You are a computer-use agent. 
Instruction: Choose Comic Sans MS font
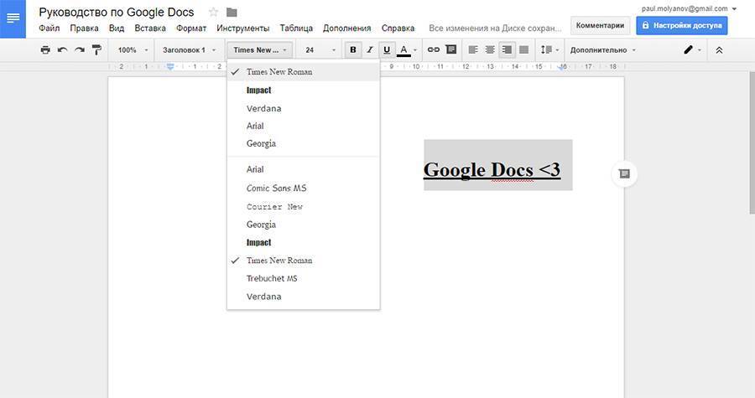pos(304,188)
